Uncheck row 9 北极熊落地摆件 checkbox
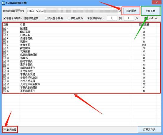 pos(4,55)
